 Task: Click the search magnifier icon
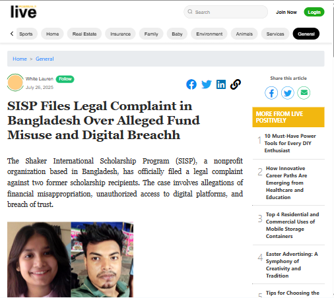(x=190, y=12)
